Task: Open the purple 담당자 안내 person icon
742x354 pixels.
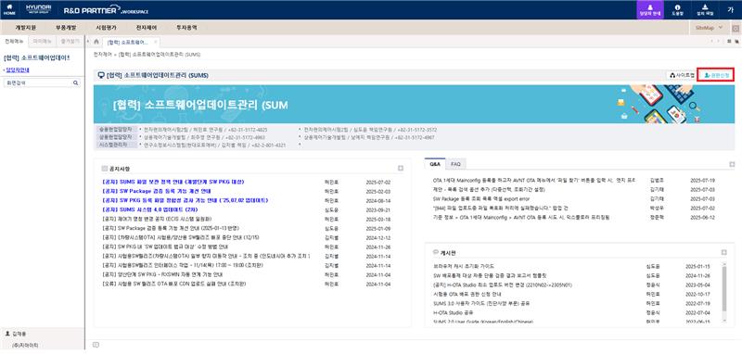Action: tap(650, 9)
